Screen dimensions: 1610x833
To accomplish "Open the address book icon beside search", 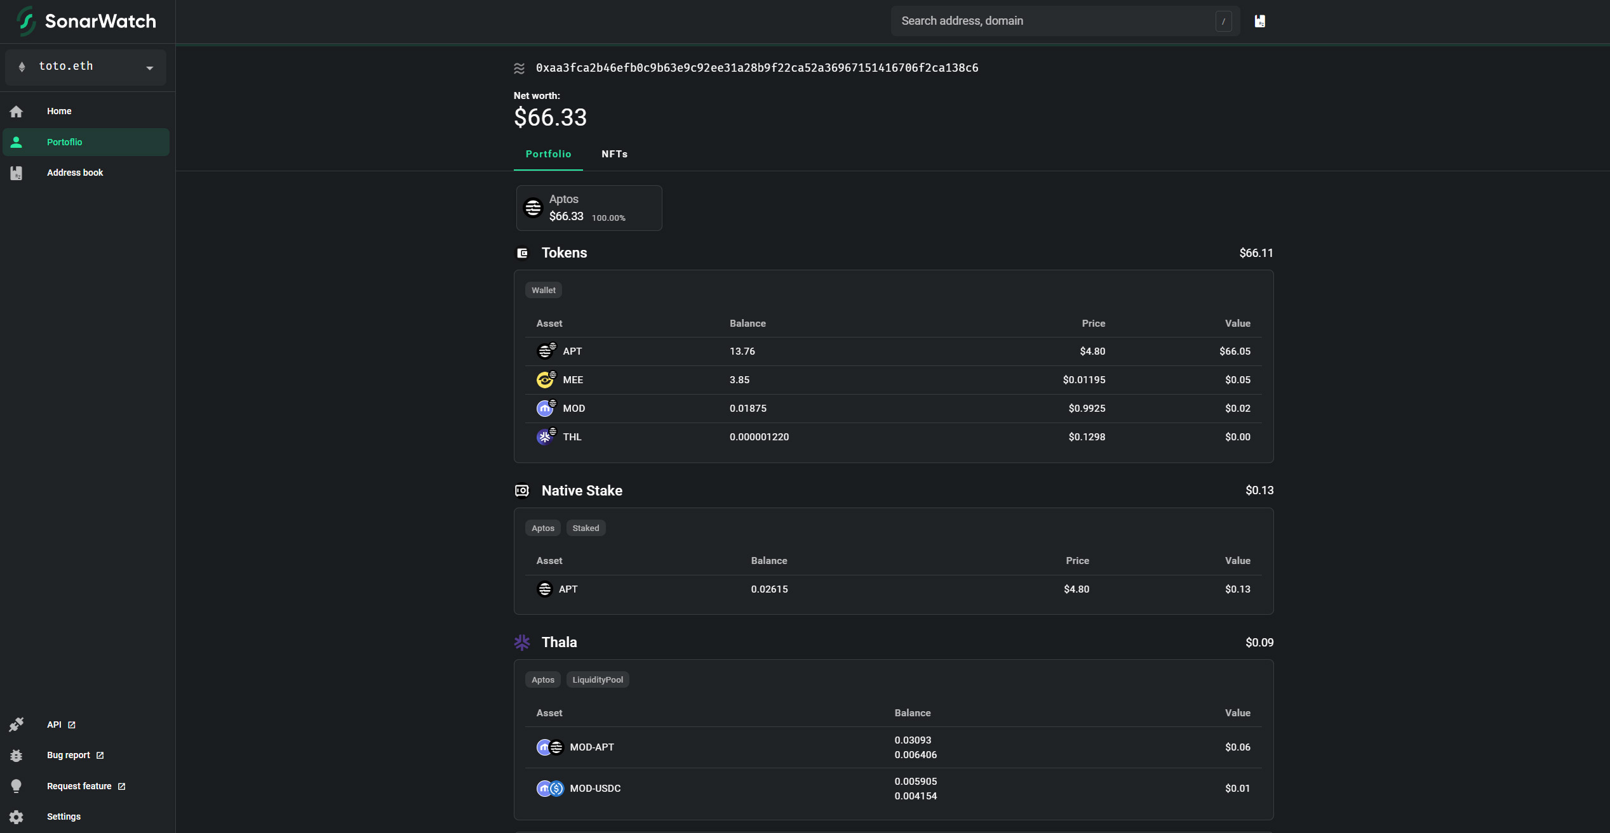I will click(1260, 22).
